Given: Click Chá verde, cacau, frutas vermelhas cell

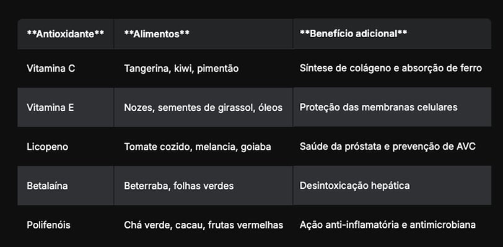Looking at the screenshot, I should (x=203, y=225).
